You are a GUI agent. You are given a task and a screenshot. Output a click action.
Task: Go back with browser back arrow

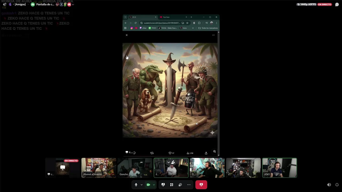pos(126,23)
